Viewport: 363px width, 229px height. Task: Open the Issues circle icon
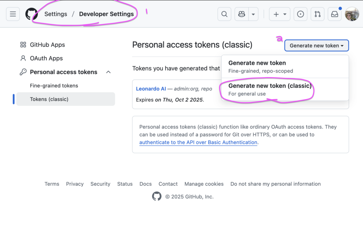pyautogui.click(x=301, y=14)
